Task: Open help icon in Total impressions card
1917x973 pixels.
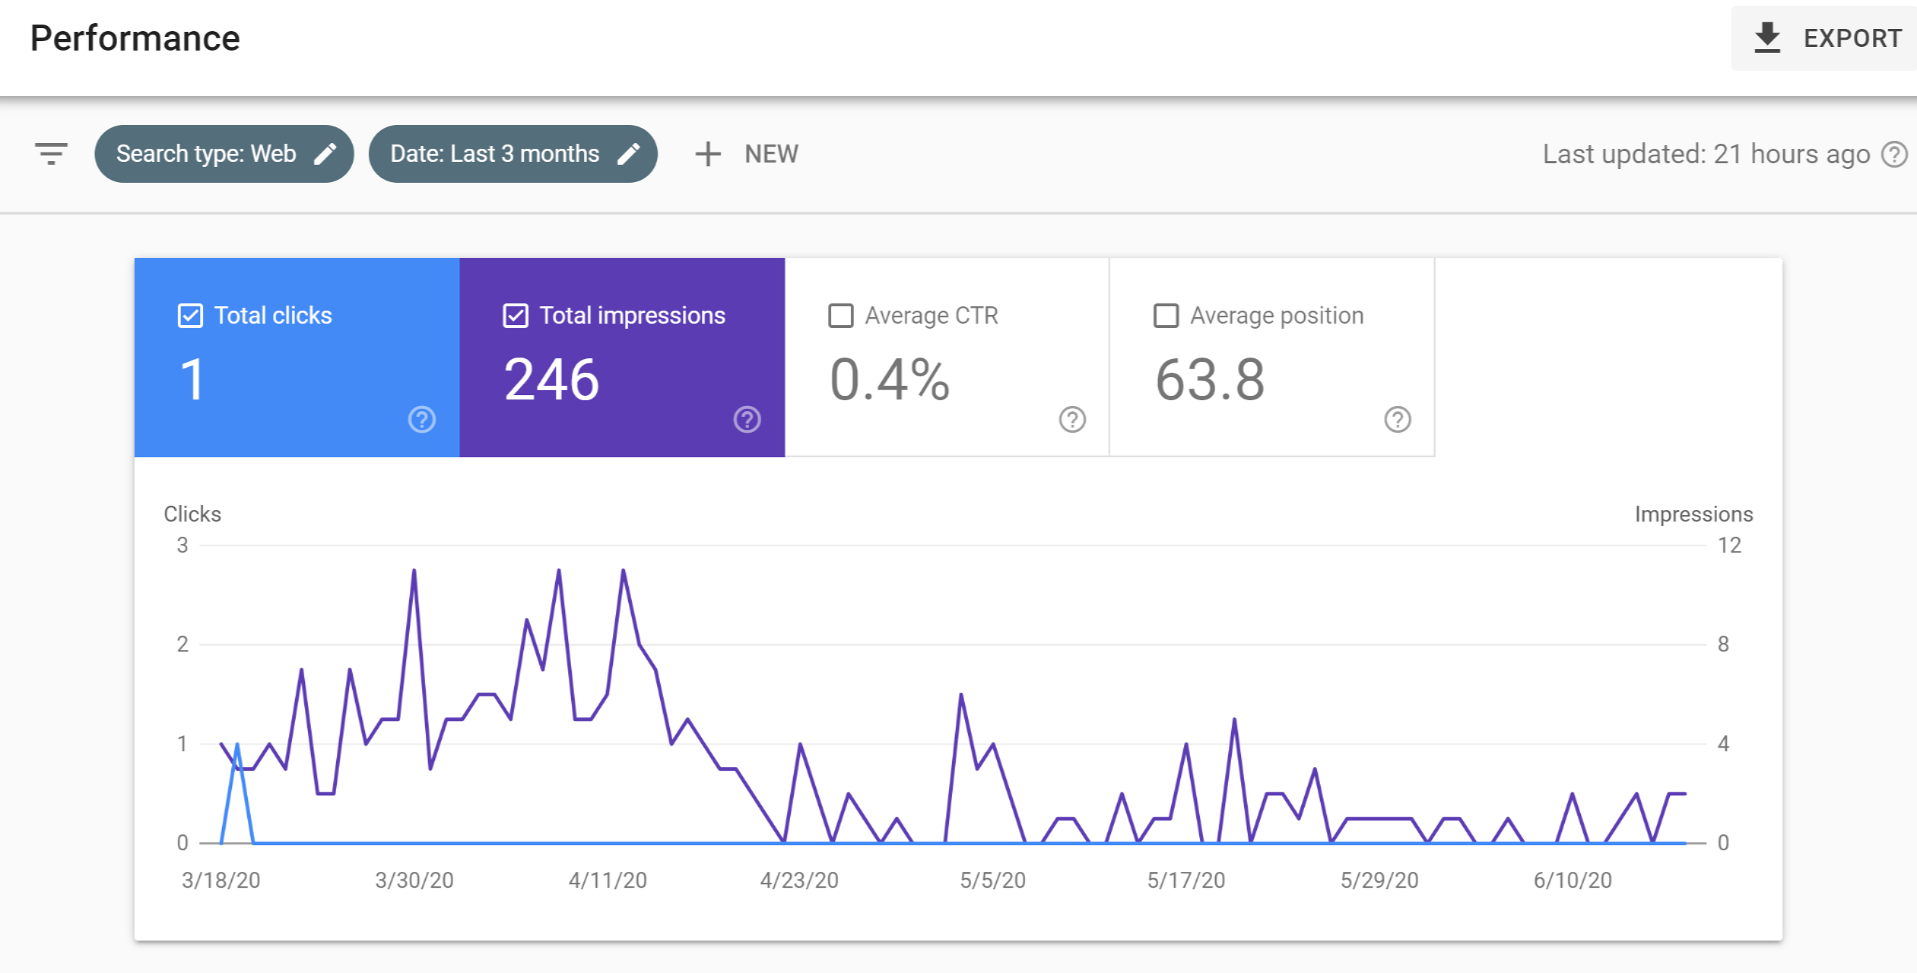Action: [x=747, y=420]
